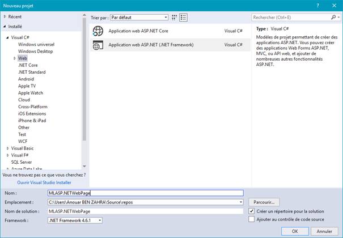Select the Other category
This screenshot has width=343, height=238.
pos(24,127)
